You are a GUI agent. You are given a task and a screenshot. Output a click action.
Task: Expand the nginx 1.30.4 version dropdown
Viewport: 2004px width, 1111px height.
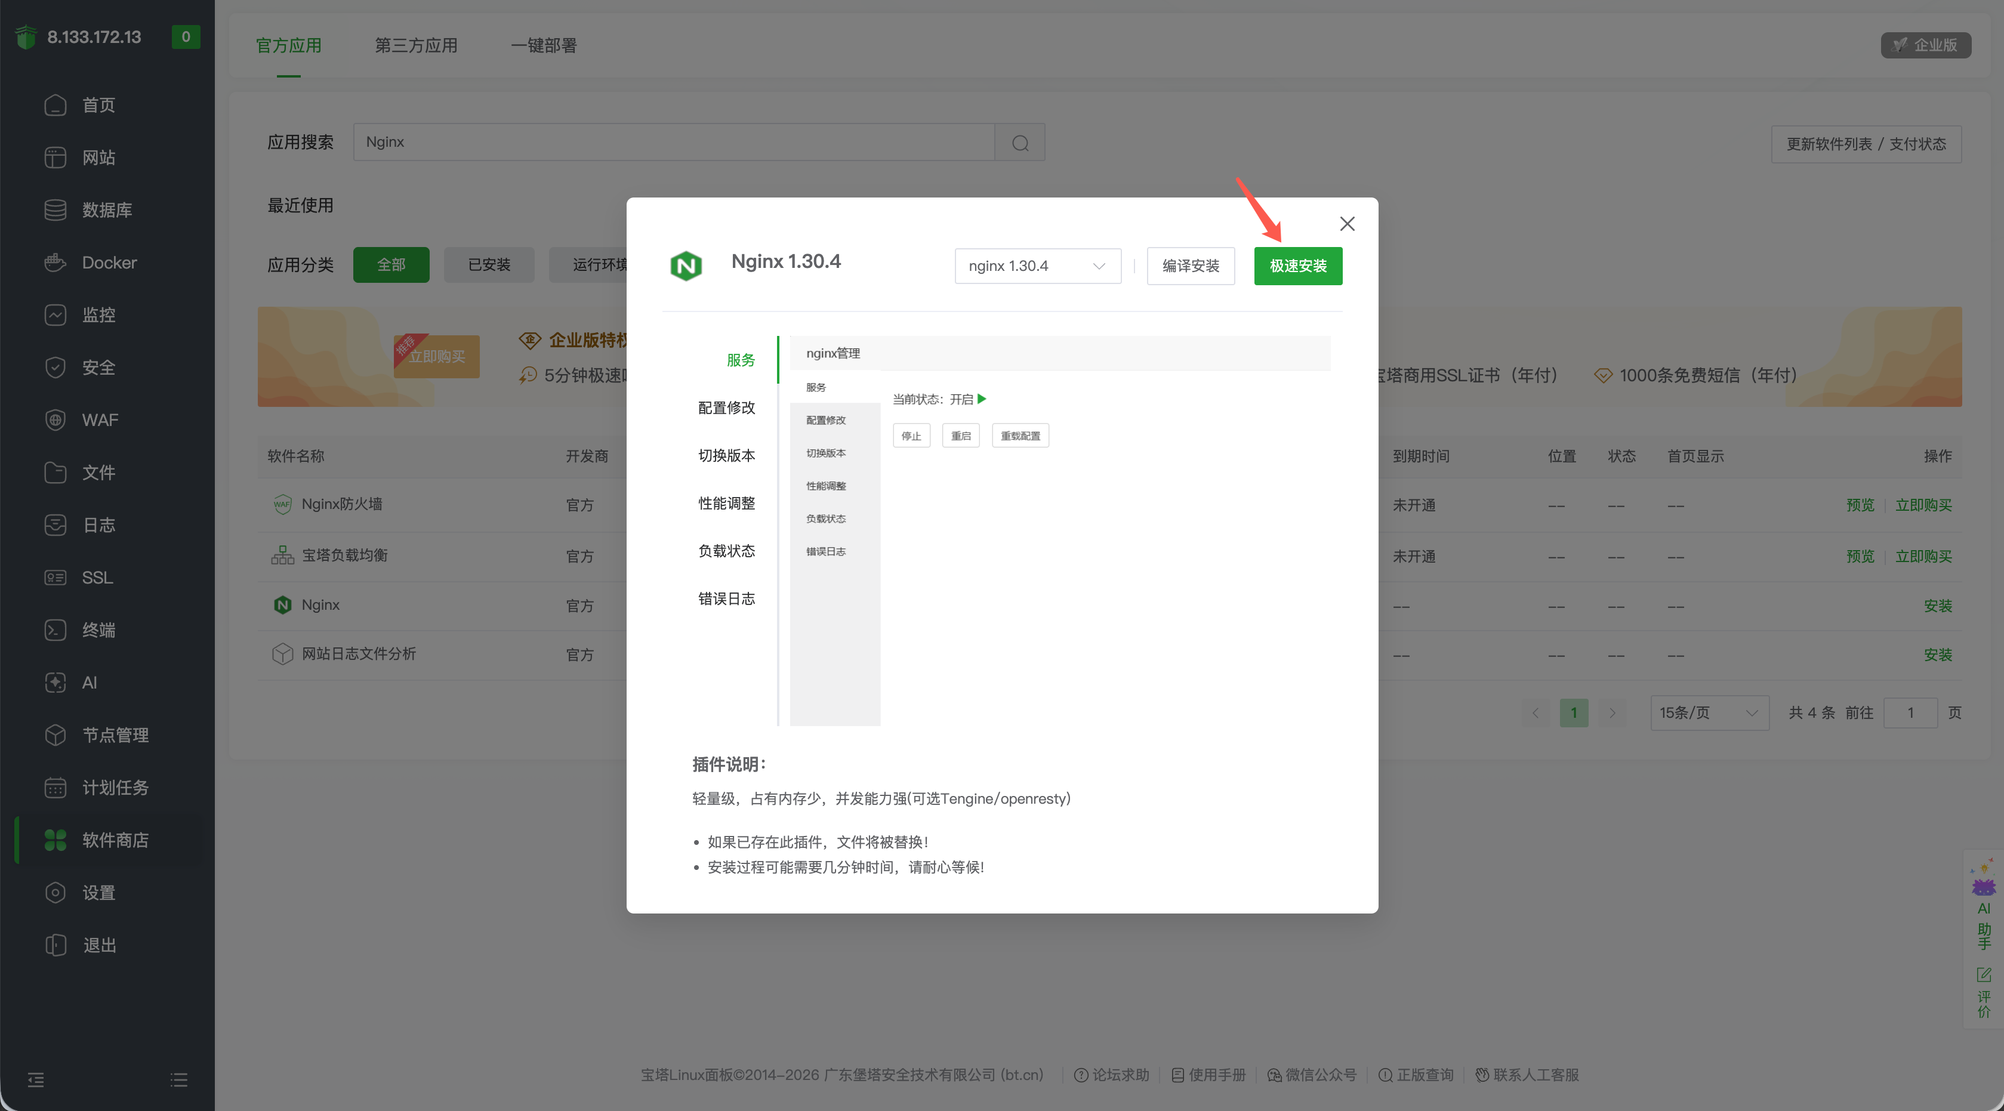(1038, 266)
